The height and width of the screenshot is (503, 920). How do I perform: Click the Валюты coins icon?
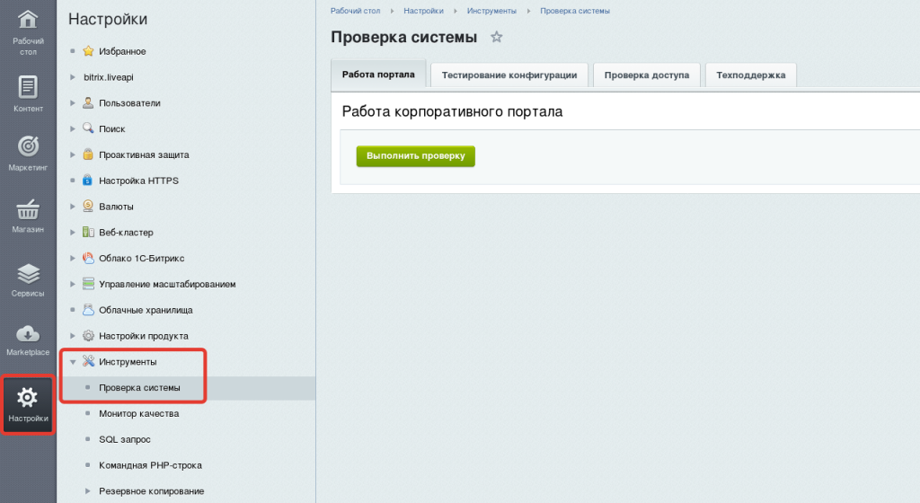pyautogui.click(x=88, y=206)
